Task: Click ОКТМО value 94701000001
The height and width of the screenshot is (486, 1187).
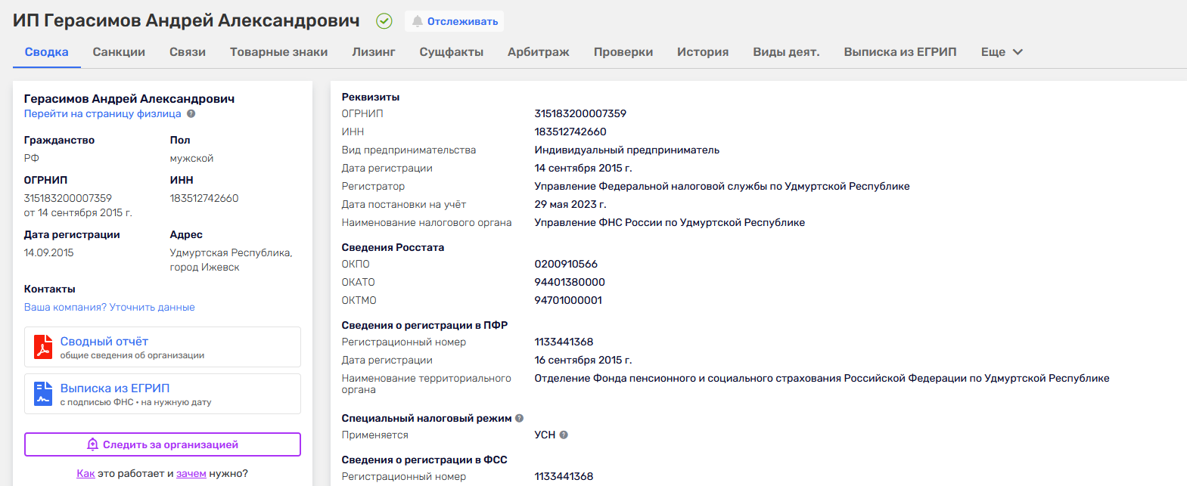Action: pos(568,301)
